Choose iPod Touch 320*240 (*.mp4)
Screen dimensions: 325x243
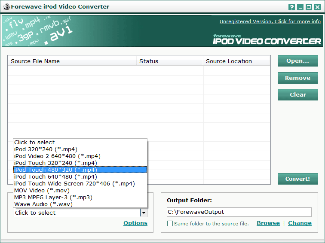80,163
